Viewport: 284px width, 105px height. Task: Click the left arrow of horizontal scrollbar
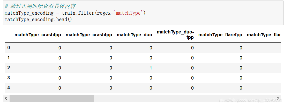pyautogui.click(x=6, y=98)
